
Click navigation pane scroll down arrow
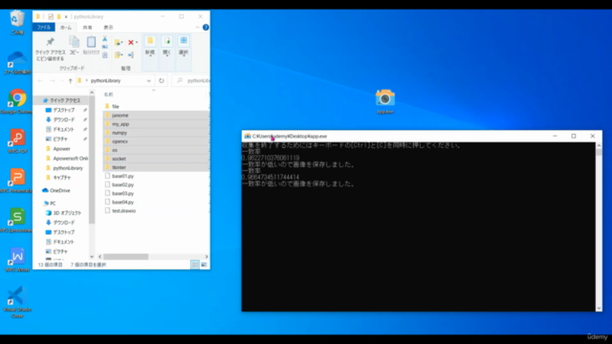coord(92,257)
